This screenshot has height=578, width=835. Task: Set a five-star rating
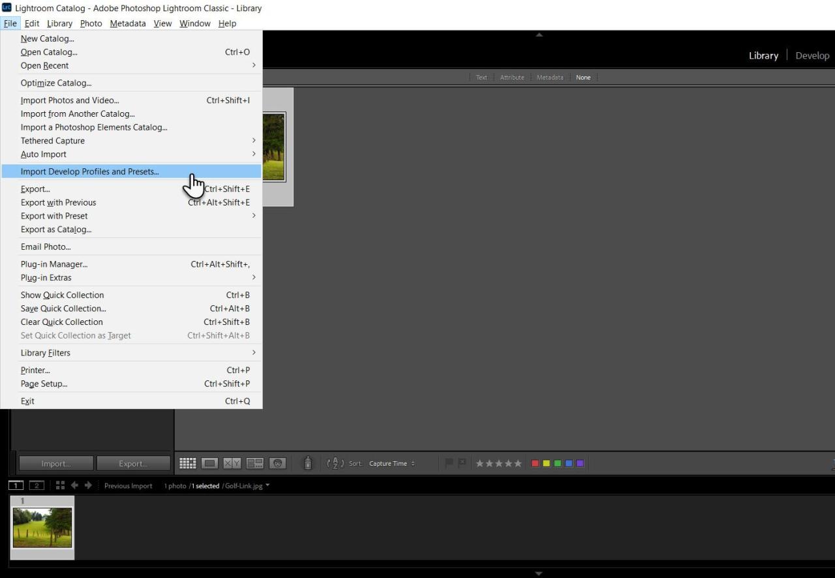tap(518, 463)
